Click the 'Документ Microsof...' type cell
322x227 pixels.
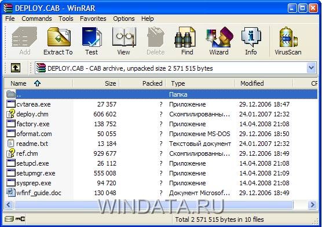199,193
